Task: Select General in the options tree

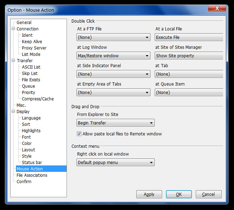Action: tap(24, 23)
